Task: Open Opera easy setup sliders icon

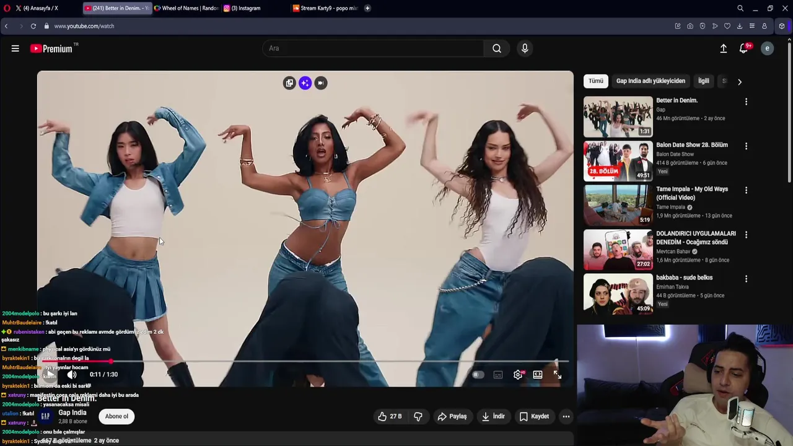Action: (752, 26)
